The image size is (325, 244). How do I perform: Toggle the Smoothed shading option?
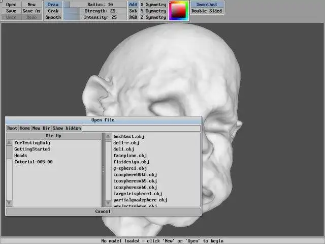pyautogui.click(x=207, y=5)
